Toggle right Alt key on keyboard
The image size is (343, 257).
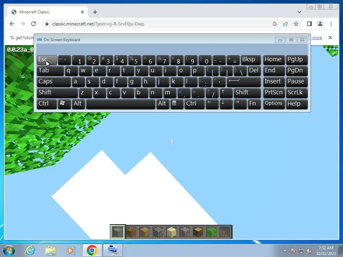(163, 104)
